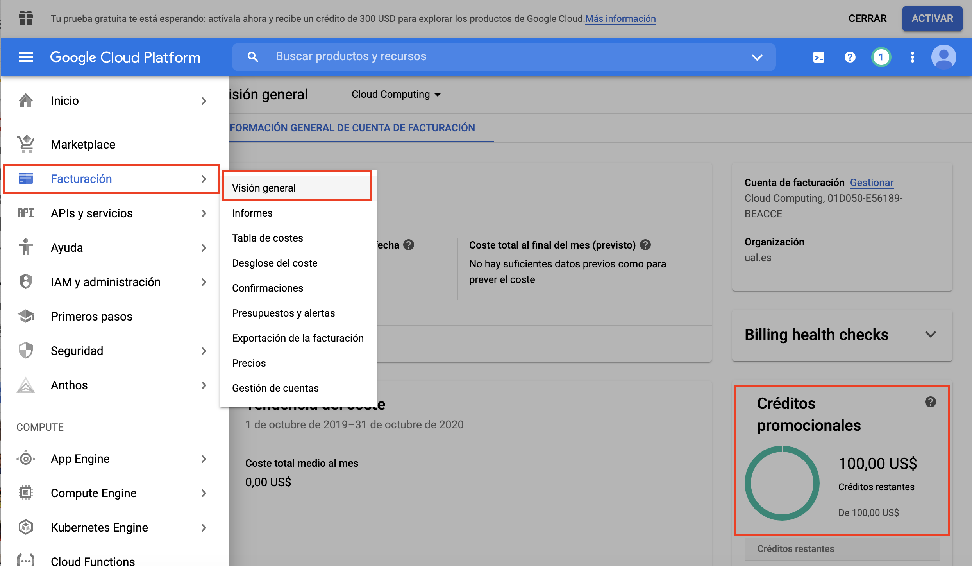
Task: Select the Presupuestos y alertas menu option
Action: 283,313
